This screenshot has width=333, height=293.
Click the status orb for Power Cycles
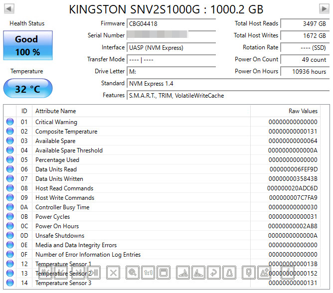pos(10,216)
